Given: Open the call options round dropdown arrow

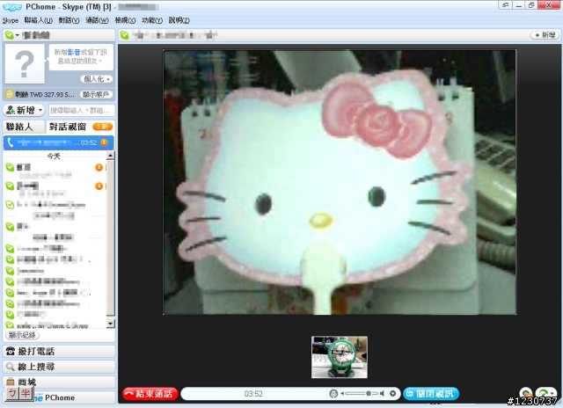Looking at the screenshot, I should coord(393,394).
